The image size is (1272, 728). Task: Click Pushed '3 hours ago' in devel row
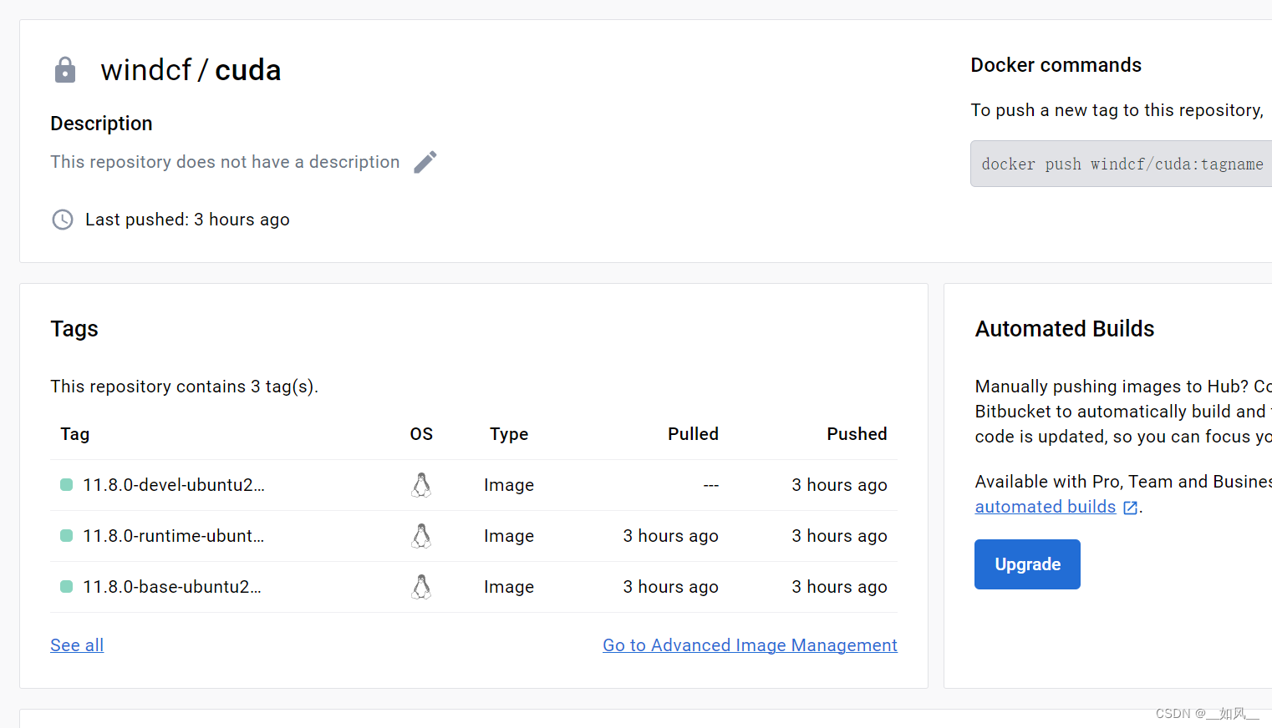pyautogui.click(x=839, y=485)
